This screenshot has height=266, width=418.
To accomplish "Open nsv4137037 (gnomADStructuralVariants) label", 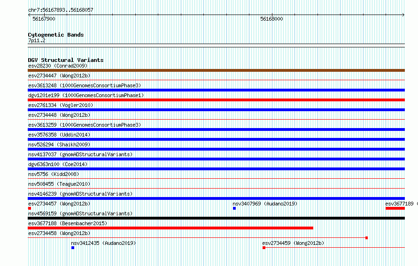I will click(x=80, y=154).
